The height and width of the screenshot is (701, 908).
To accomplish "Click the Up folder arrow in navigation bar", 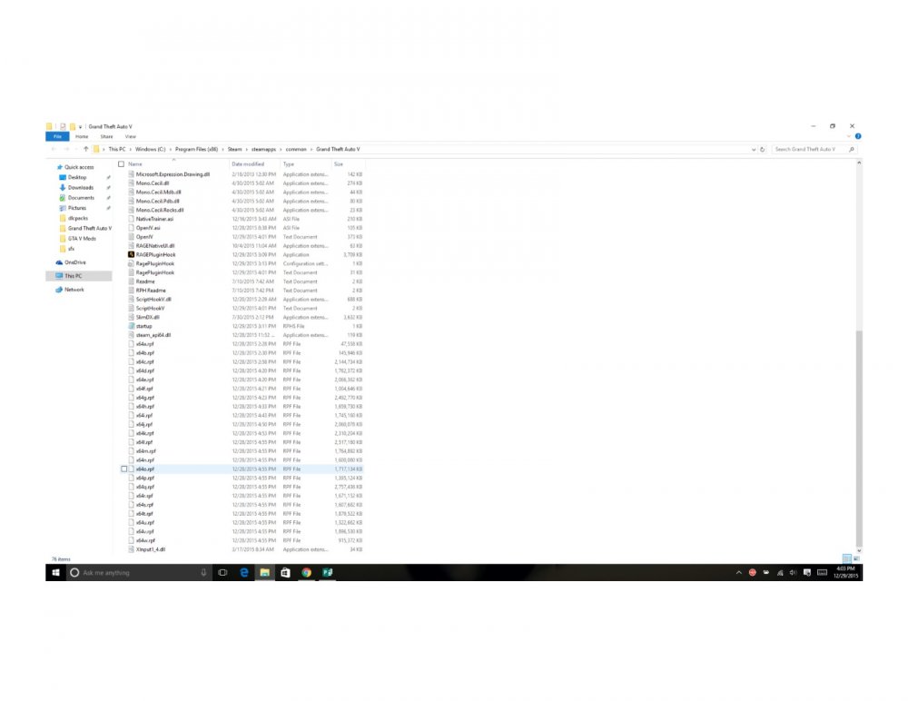I will click(x=85, y=150).
